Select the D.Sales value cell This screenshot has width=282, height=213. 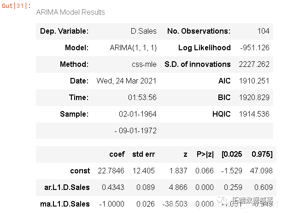click(x=143, y=31)
